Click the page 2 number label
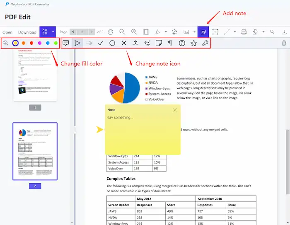This screenshot has width=290, height=225. click(35, 186)
